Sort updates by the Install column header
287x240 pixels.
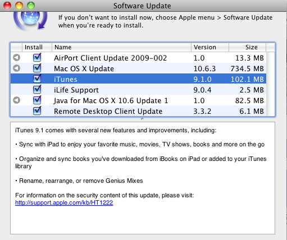click(x=37, y=47)
